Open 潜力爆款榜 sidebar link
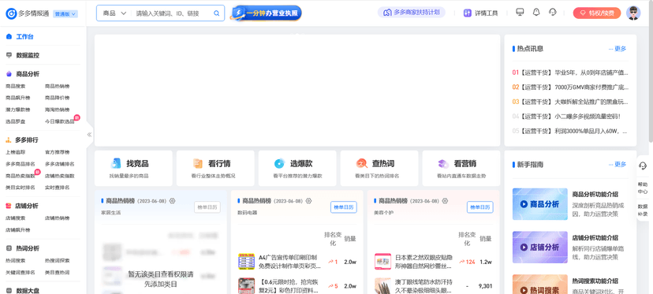Screen dimensions: 653x294 tap(18, 110)
